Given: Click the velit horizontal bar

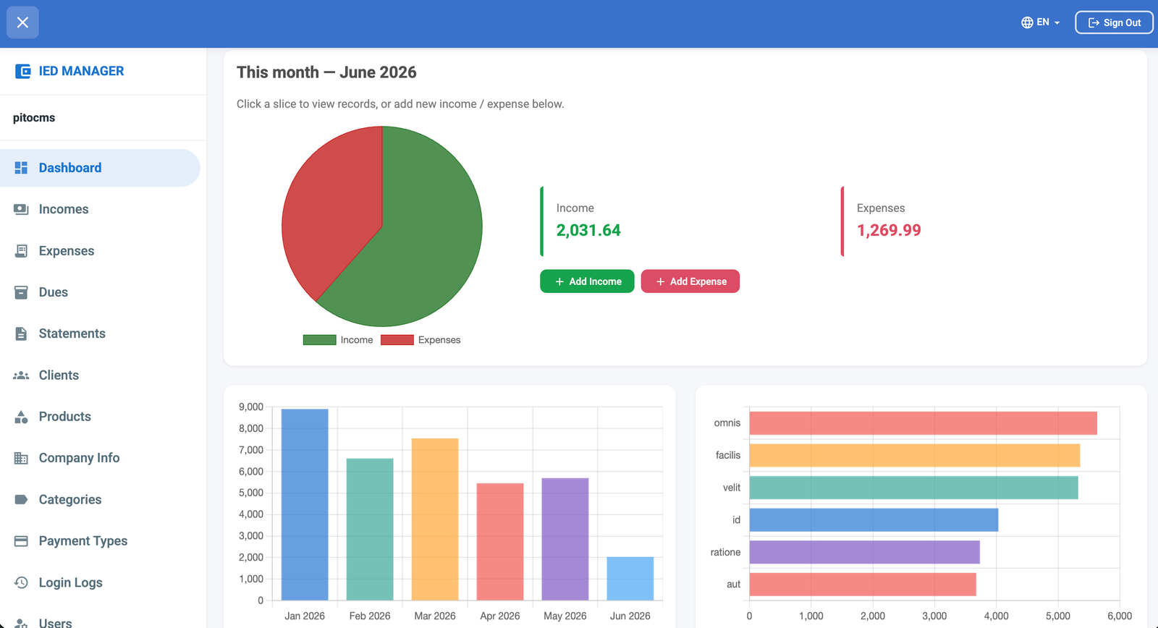Looking at the screenshot, I should coord(913,488).
